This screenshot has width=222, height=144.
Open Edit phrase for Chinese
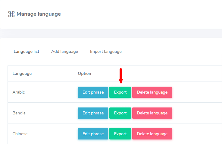(93, 134)
